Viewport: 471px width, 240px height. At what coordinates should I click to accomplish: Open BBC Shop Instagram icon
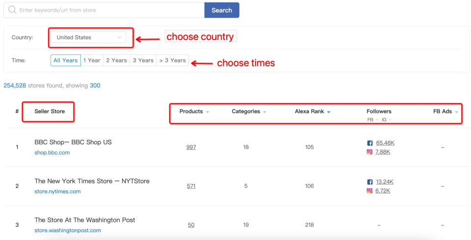click(370, 152)
